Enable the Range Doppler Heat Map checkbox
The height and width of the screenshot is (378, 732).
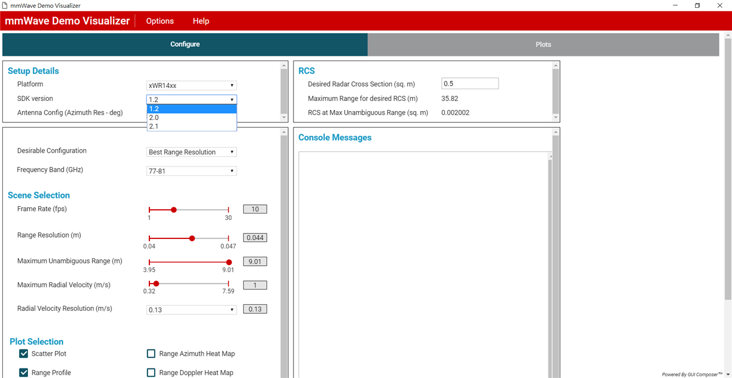point(151,373)
